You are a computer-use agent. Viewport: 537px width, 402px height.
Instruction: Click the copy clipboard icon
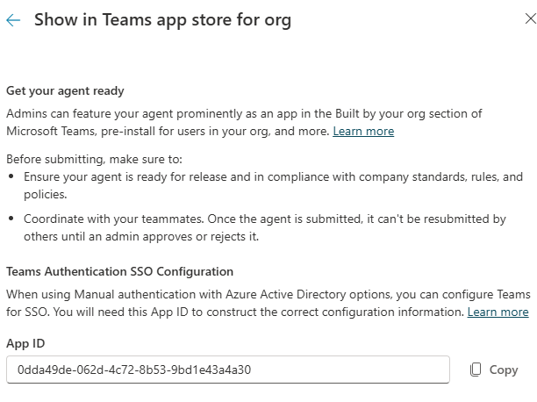coord(476,370)
